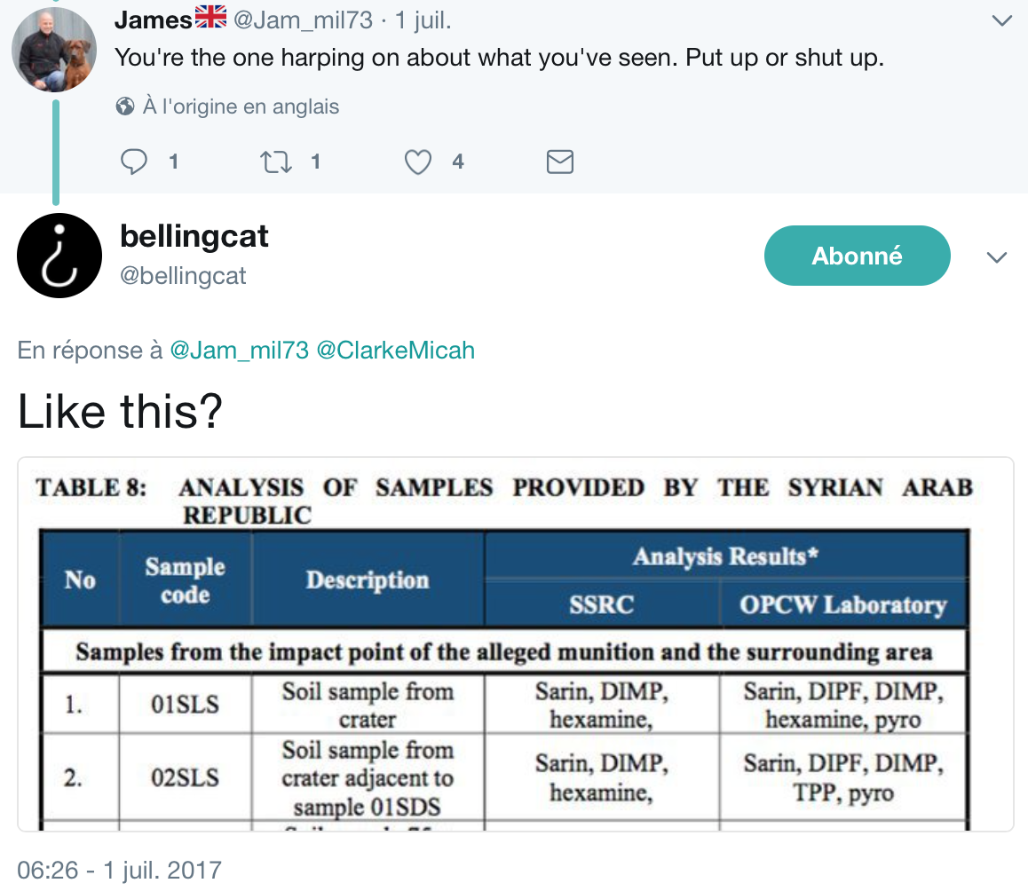Click the globe translation icon
Screen dimensions: 1028x891
click(x=125, y=106)
